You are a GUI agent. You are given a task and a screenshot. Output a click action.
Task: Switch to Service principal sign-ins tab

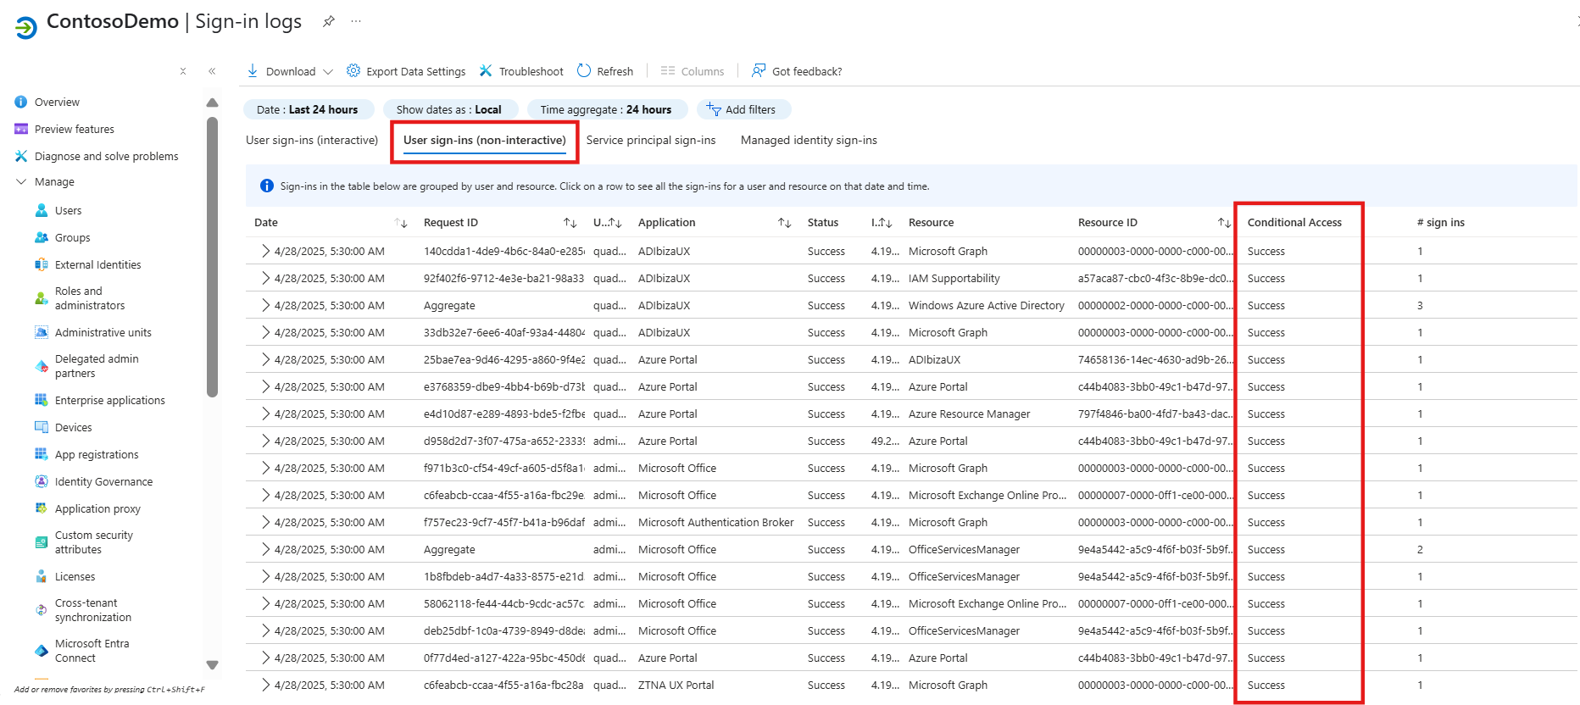651,140
